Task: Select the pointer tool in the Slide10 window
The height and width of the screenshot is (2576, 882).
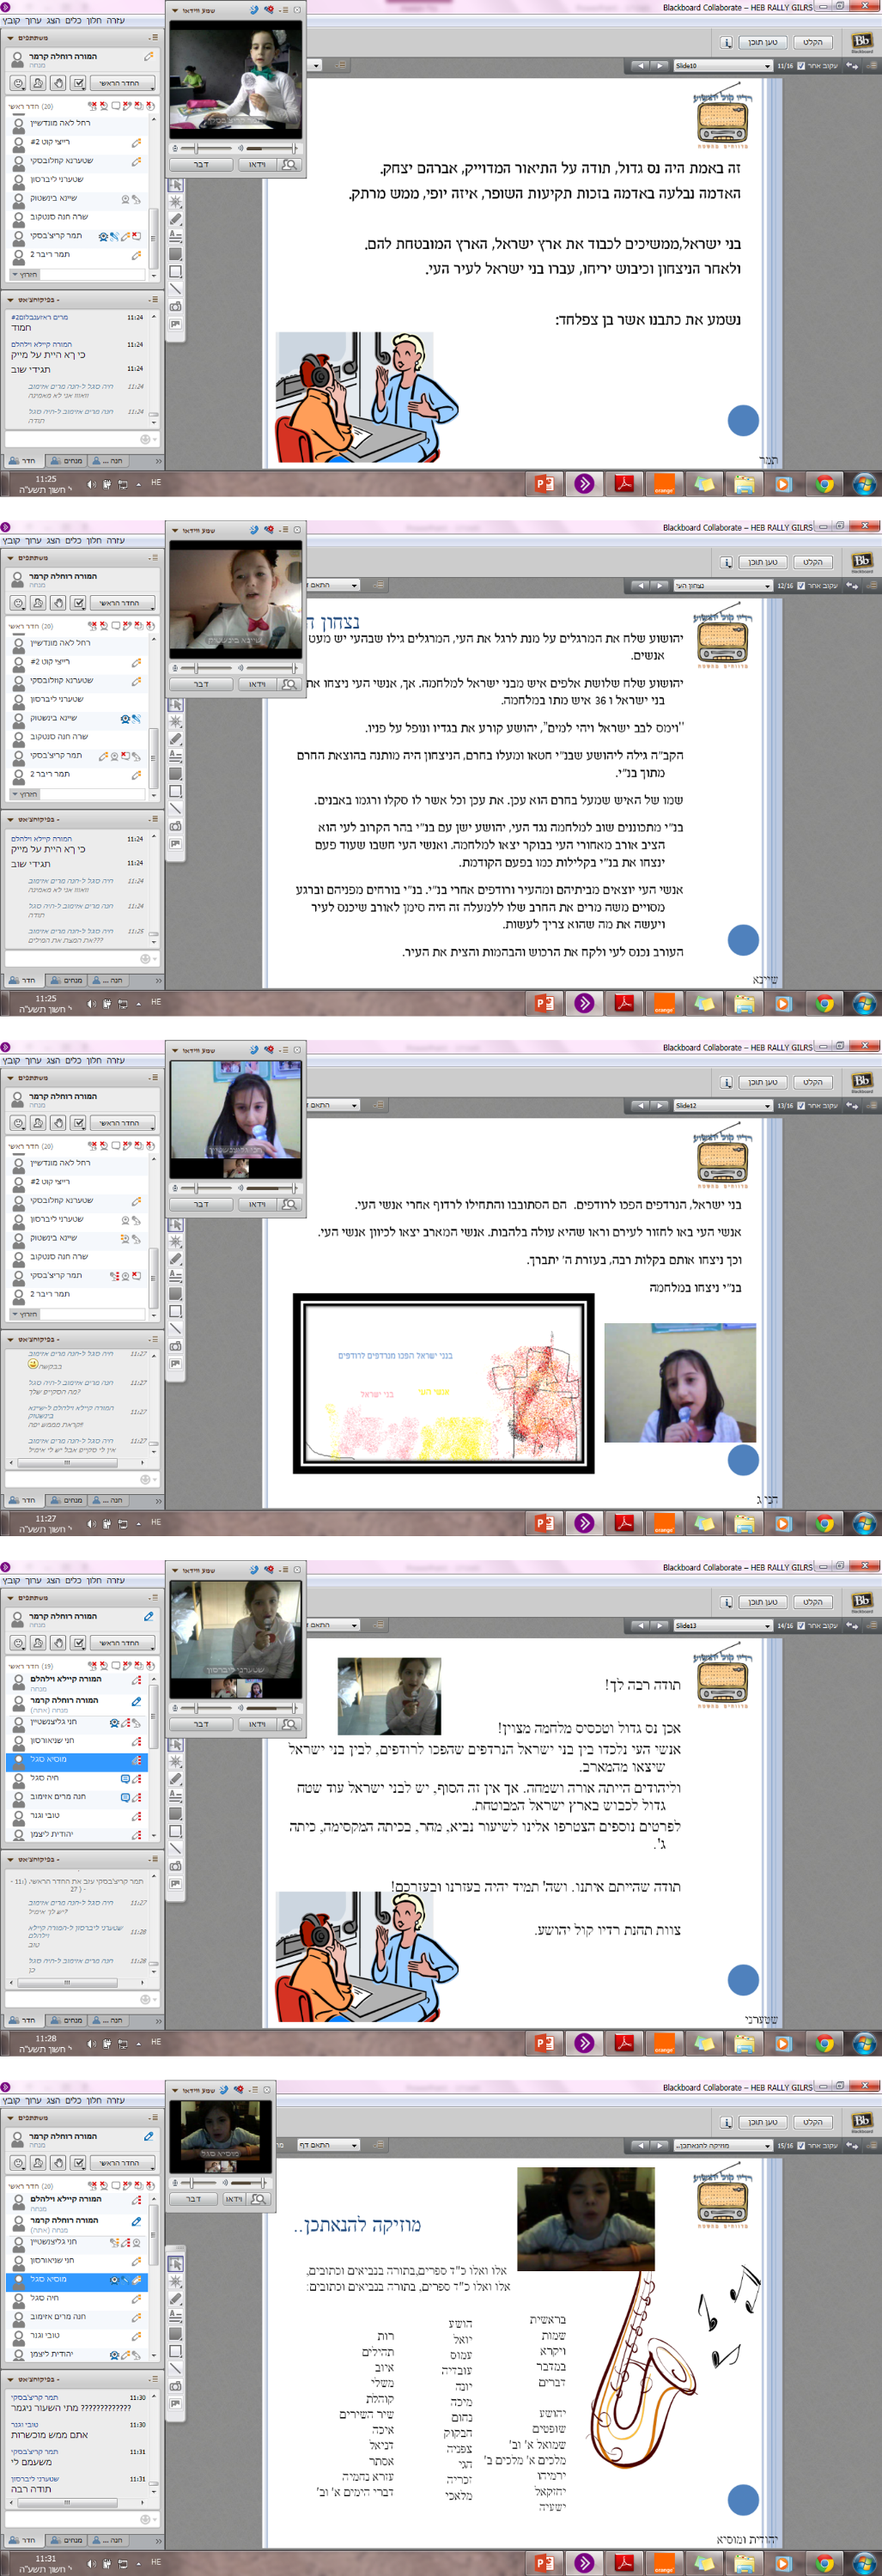Action: 176,185
